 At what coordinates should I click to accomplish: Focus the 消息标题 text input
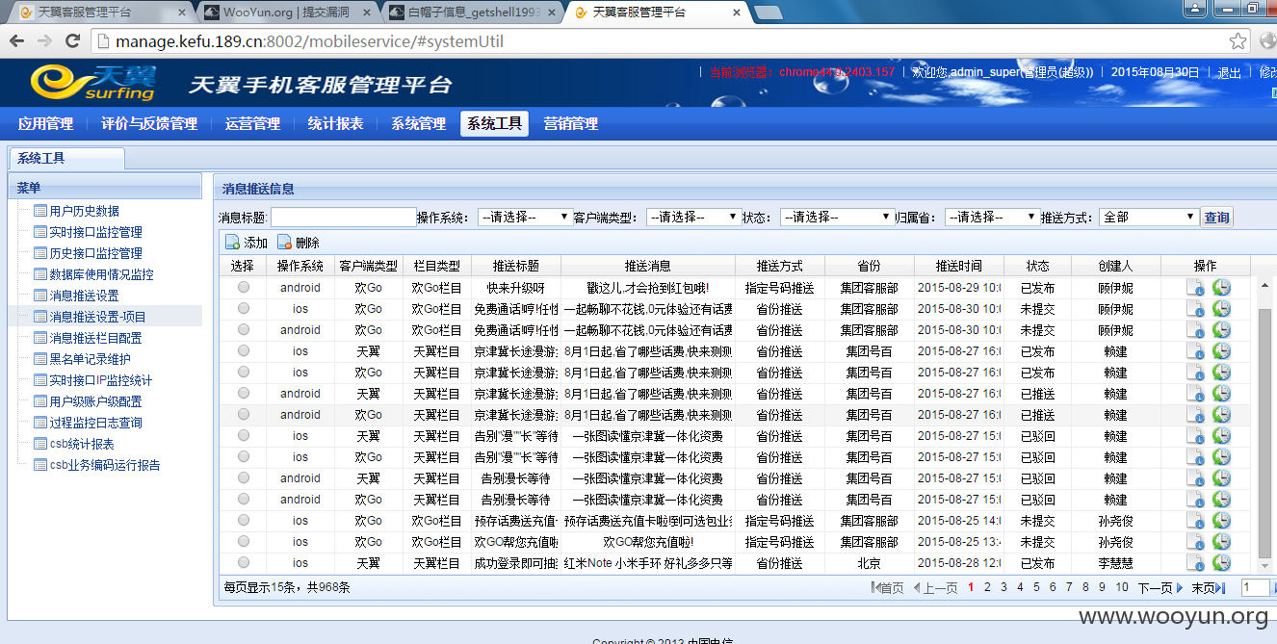[343, 218]
